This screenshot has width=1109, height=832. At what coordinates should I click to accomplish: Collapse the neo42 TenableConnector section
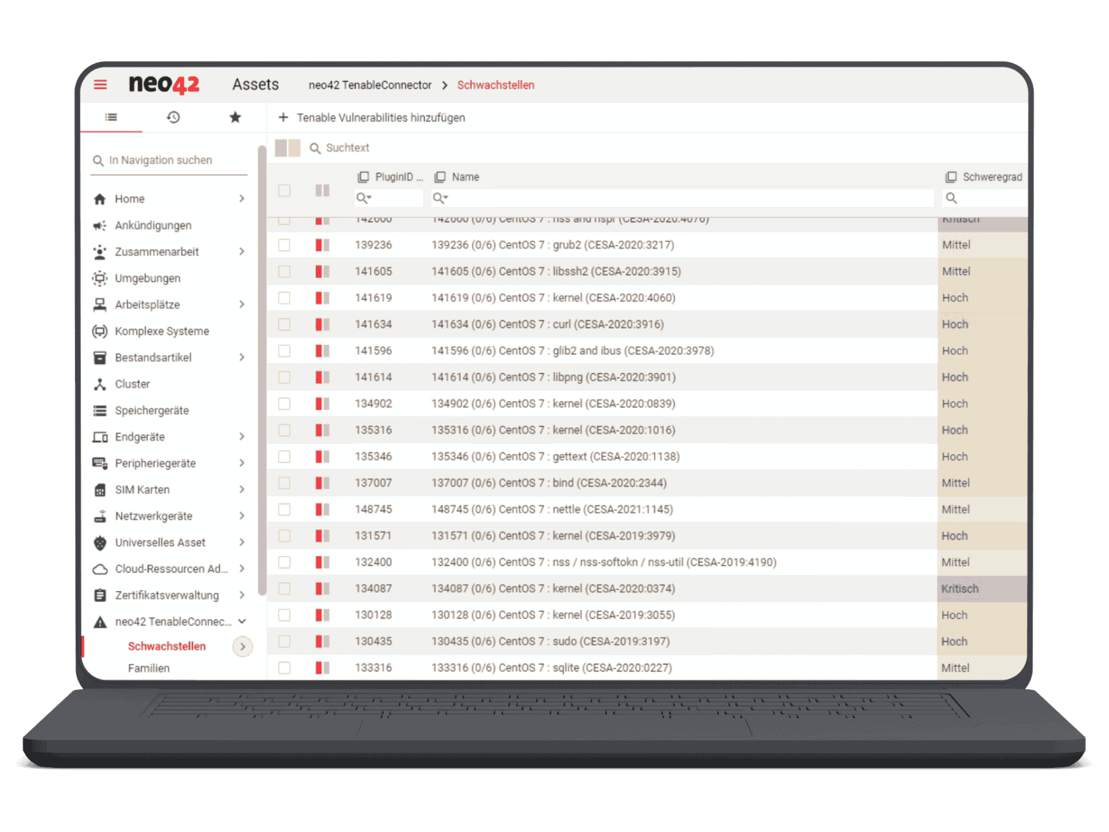click(242, 622)
